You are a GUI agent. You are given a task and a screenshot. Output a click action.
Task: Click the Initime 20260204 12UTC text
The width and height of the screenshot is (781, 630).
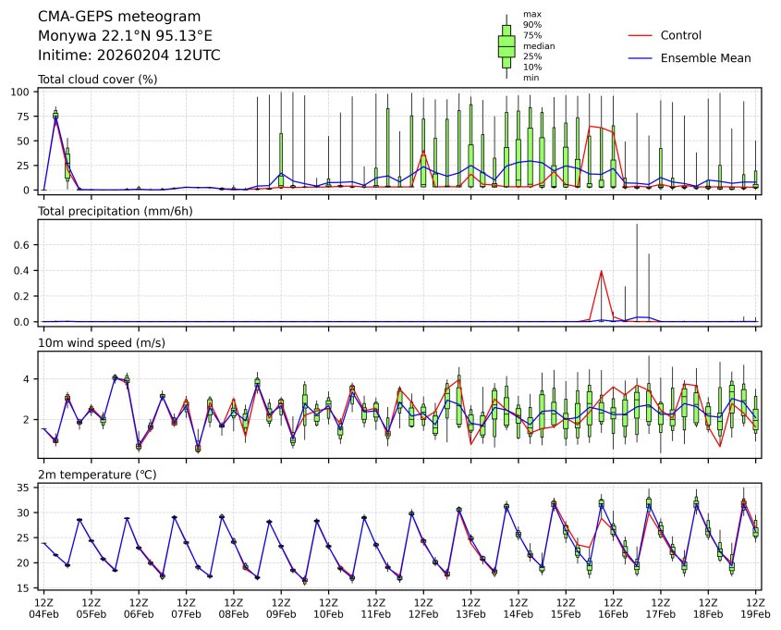(x=128, y=56)
